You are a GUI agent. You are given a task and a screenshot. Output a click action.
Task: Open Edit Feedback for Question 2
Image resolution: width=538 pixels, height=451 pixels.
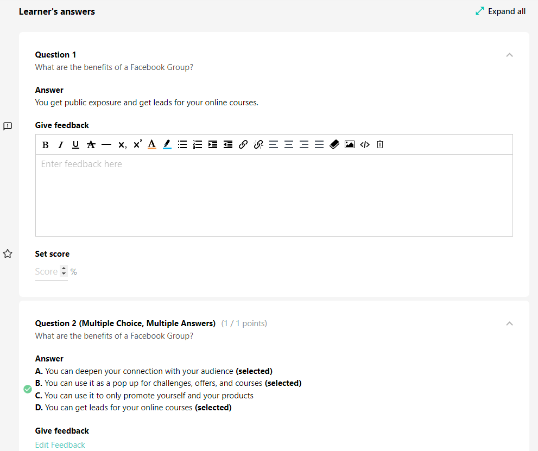coord(60,444)
